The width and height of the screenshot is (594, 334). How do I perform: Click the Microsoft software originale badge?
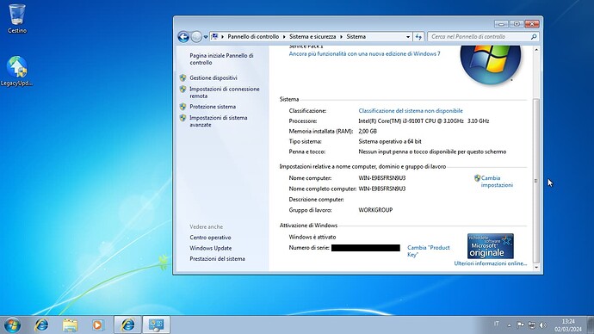(x=490, y=246)
